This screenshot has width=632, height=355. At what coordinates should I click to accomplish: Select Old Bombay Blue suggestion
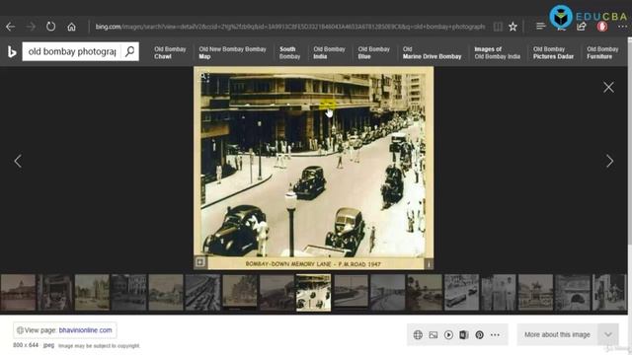(x=373, y=52)
